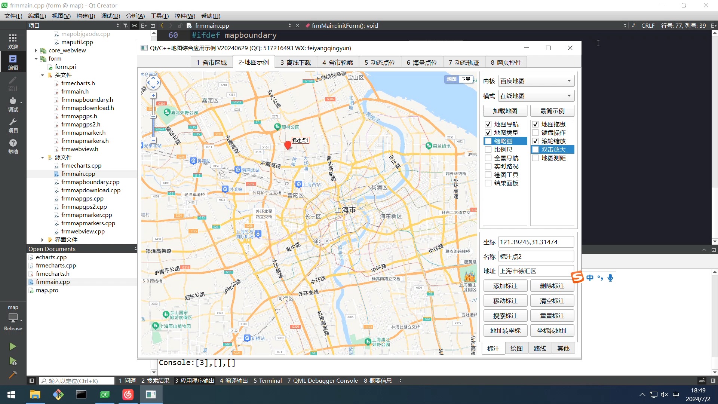718x404 pixels.
Task: Click the map zoom level slider handle
Action: click(153, 117)
